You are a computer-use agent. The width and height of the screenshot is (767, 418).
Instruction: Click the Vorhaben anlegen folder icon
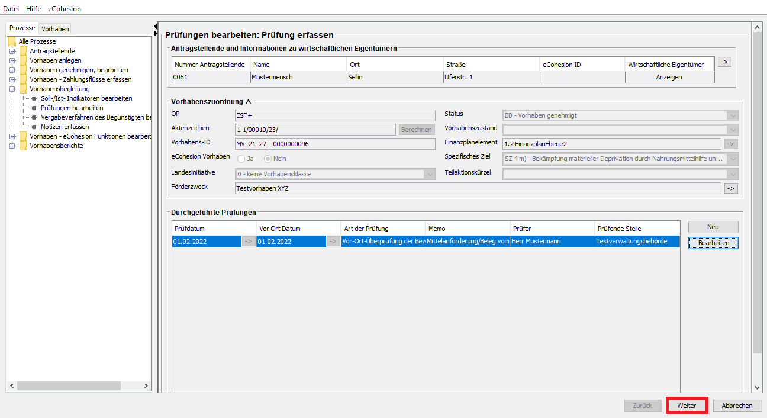(23, 60)
